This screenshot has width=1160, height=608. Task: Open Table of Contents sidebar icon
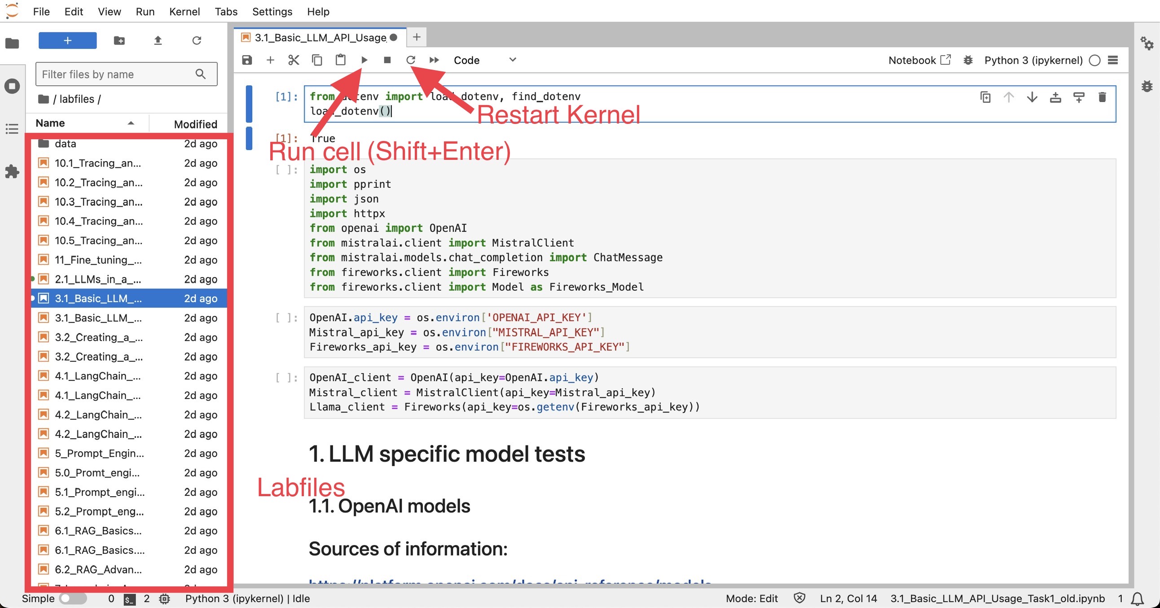pos(12,129)
